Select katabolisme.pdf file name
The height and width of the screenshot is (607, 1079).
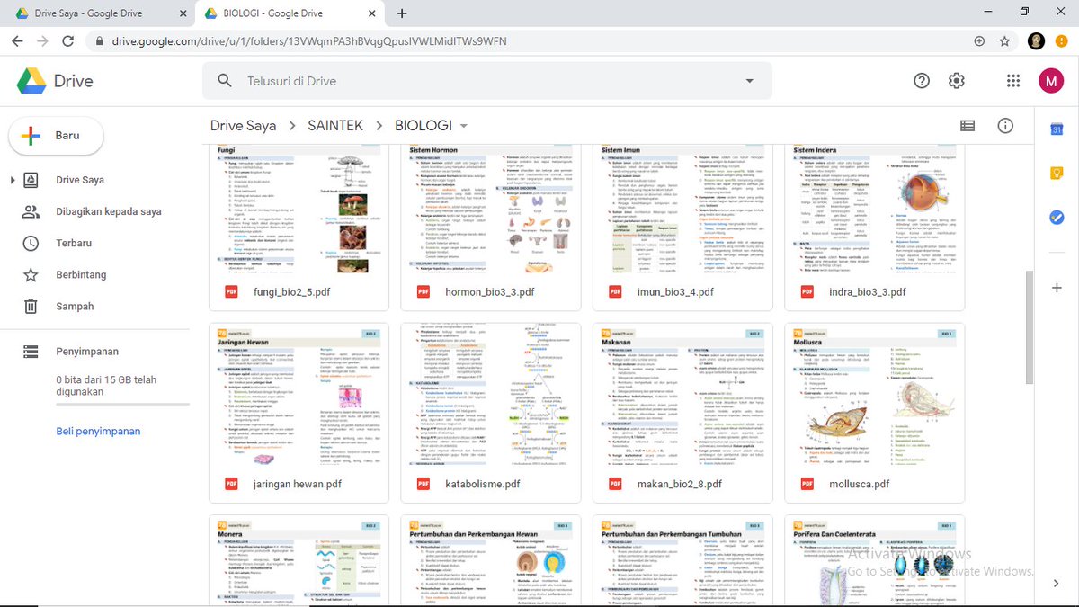[x=483, y=484]
